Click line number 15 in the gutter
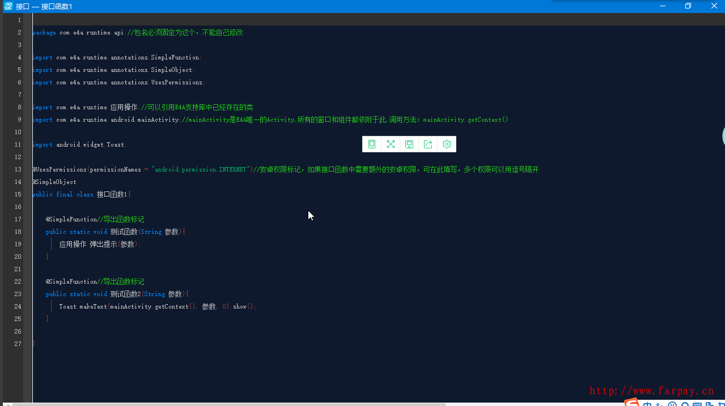The width and height of the screenshot is (725, 406). coord(18,194)
